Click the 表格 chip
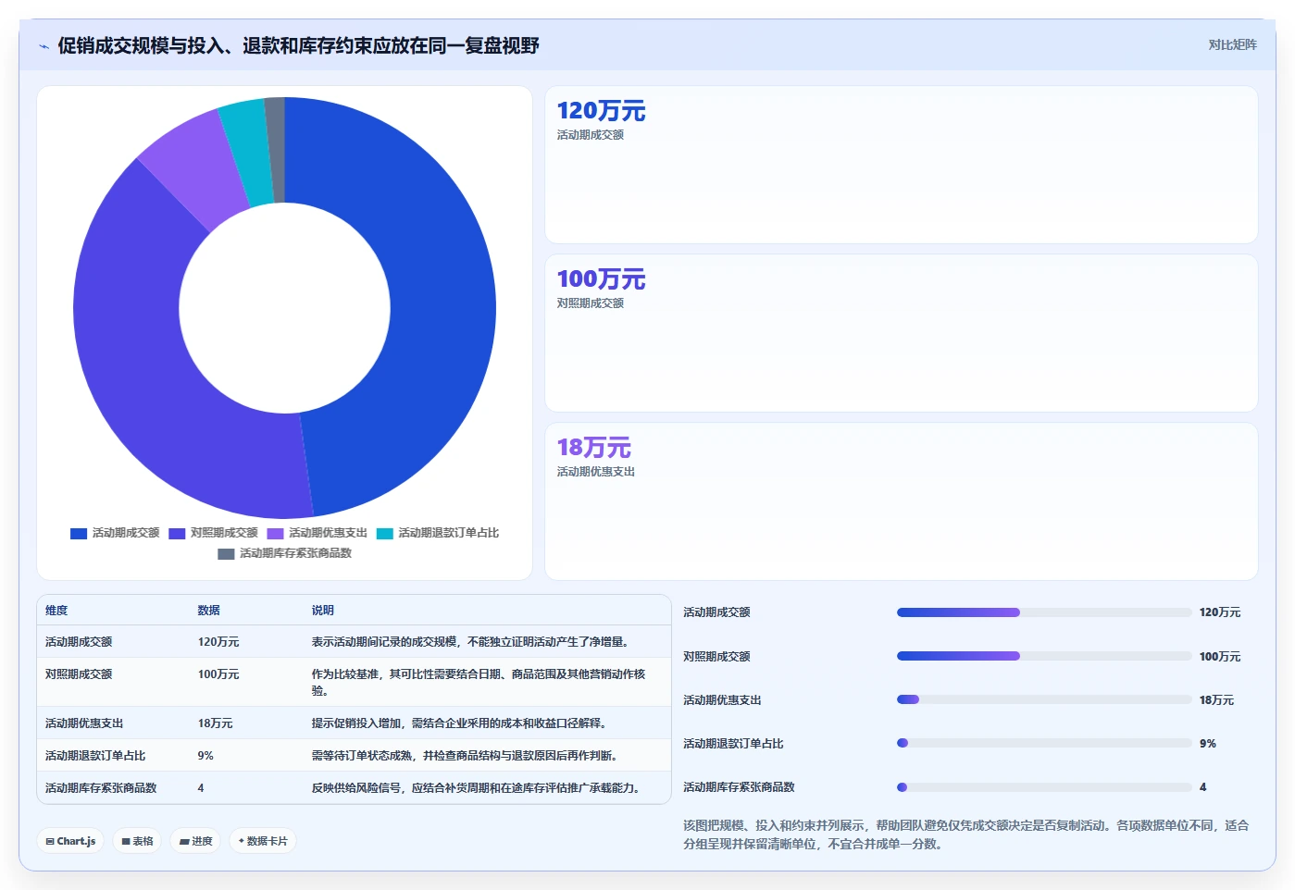Image resolution: width=1295 pixels, height=890 pixels. click(x=137, y=841)
